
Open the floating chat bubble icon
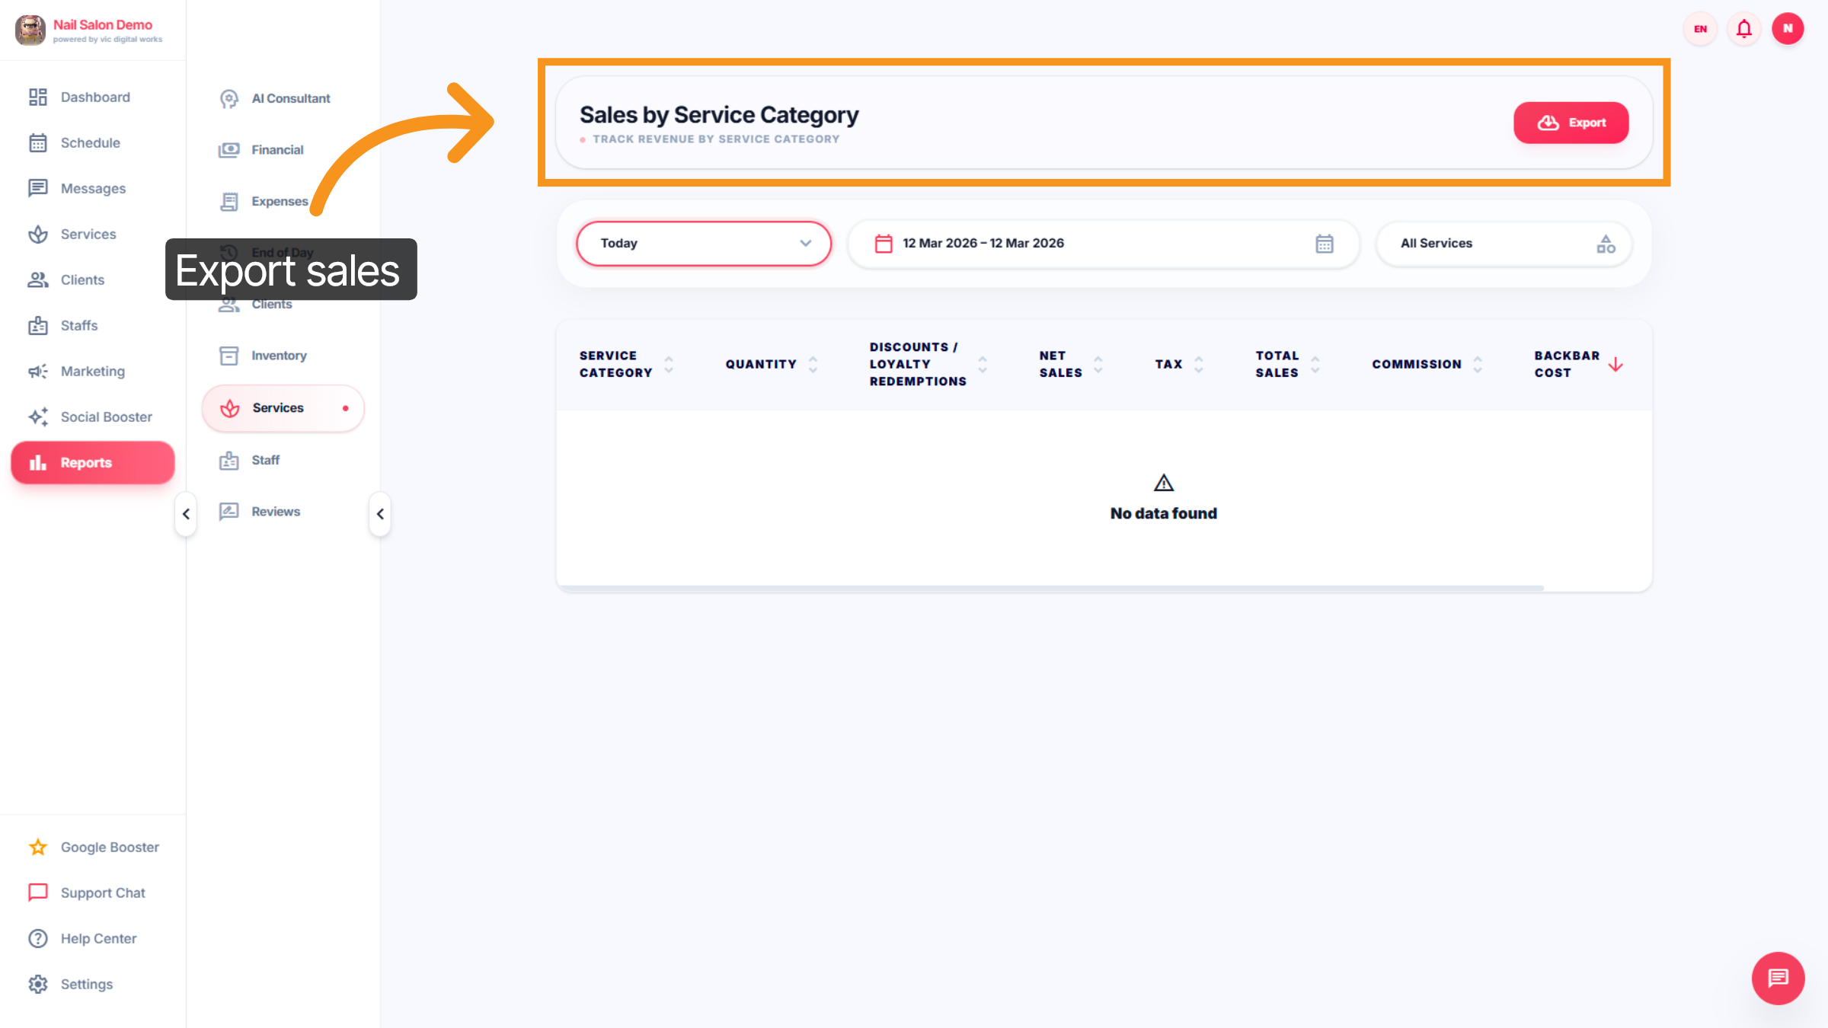(1778, 978)
